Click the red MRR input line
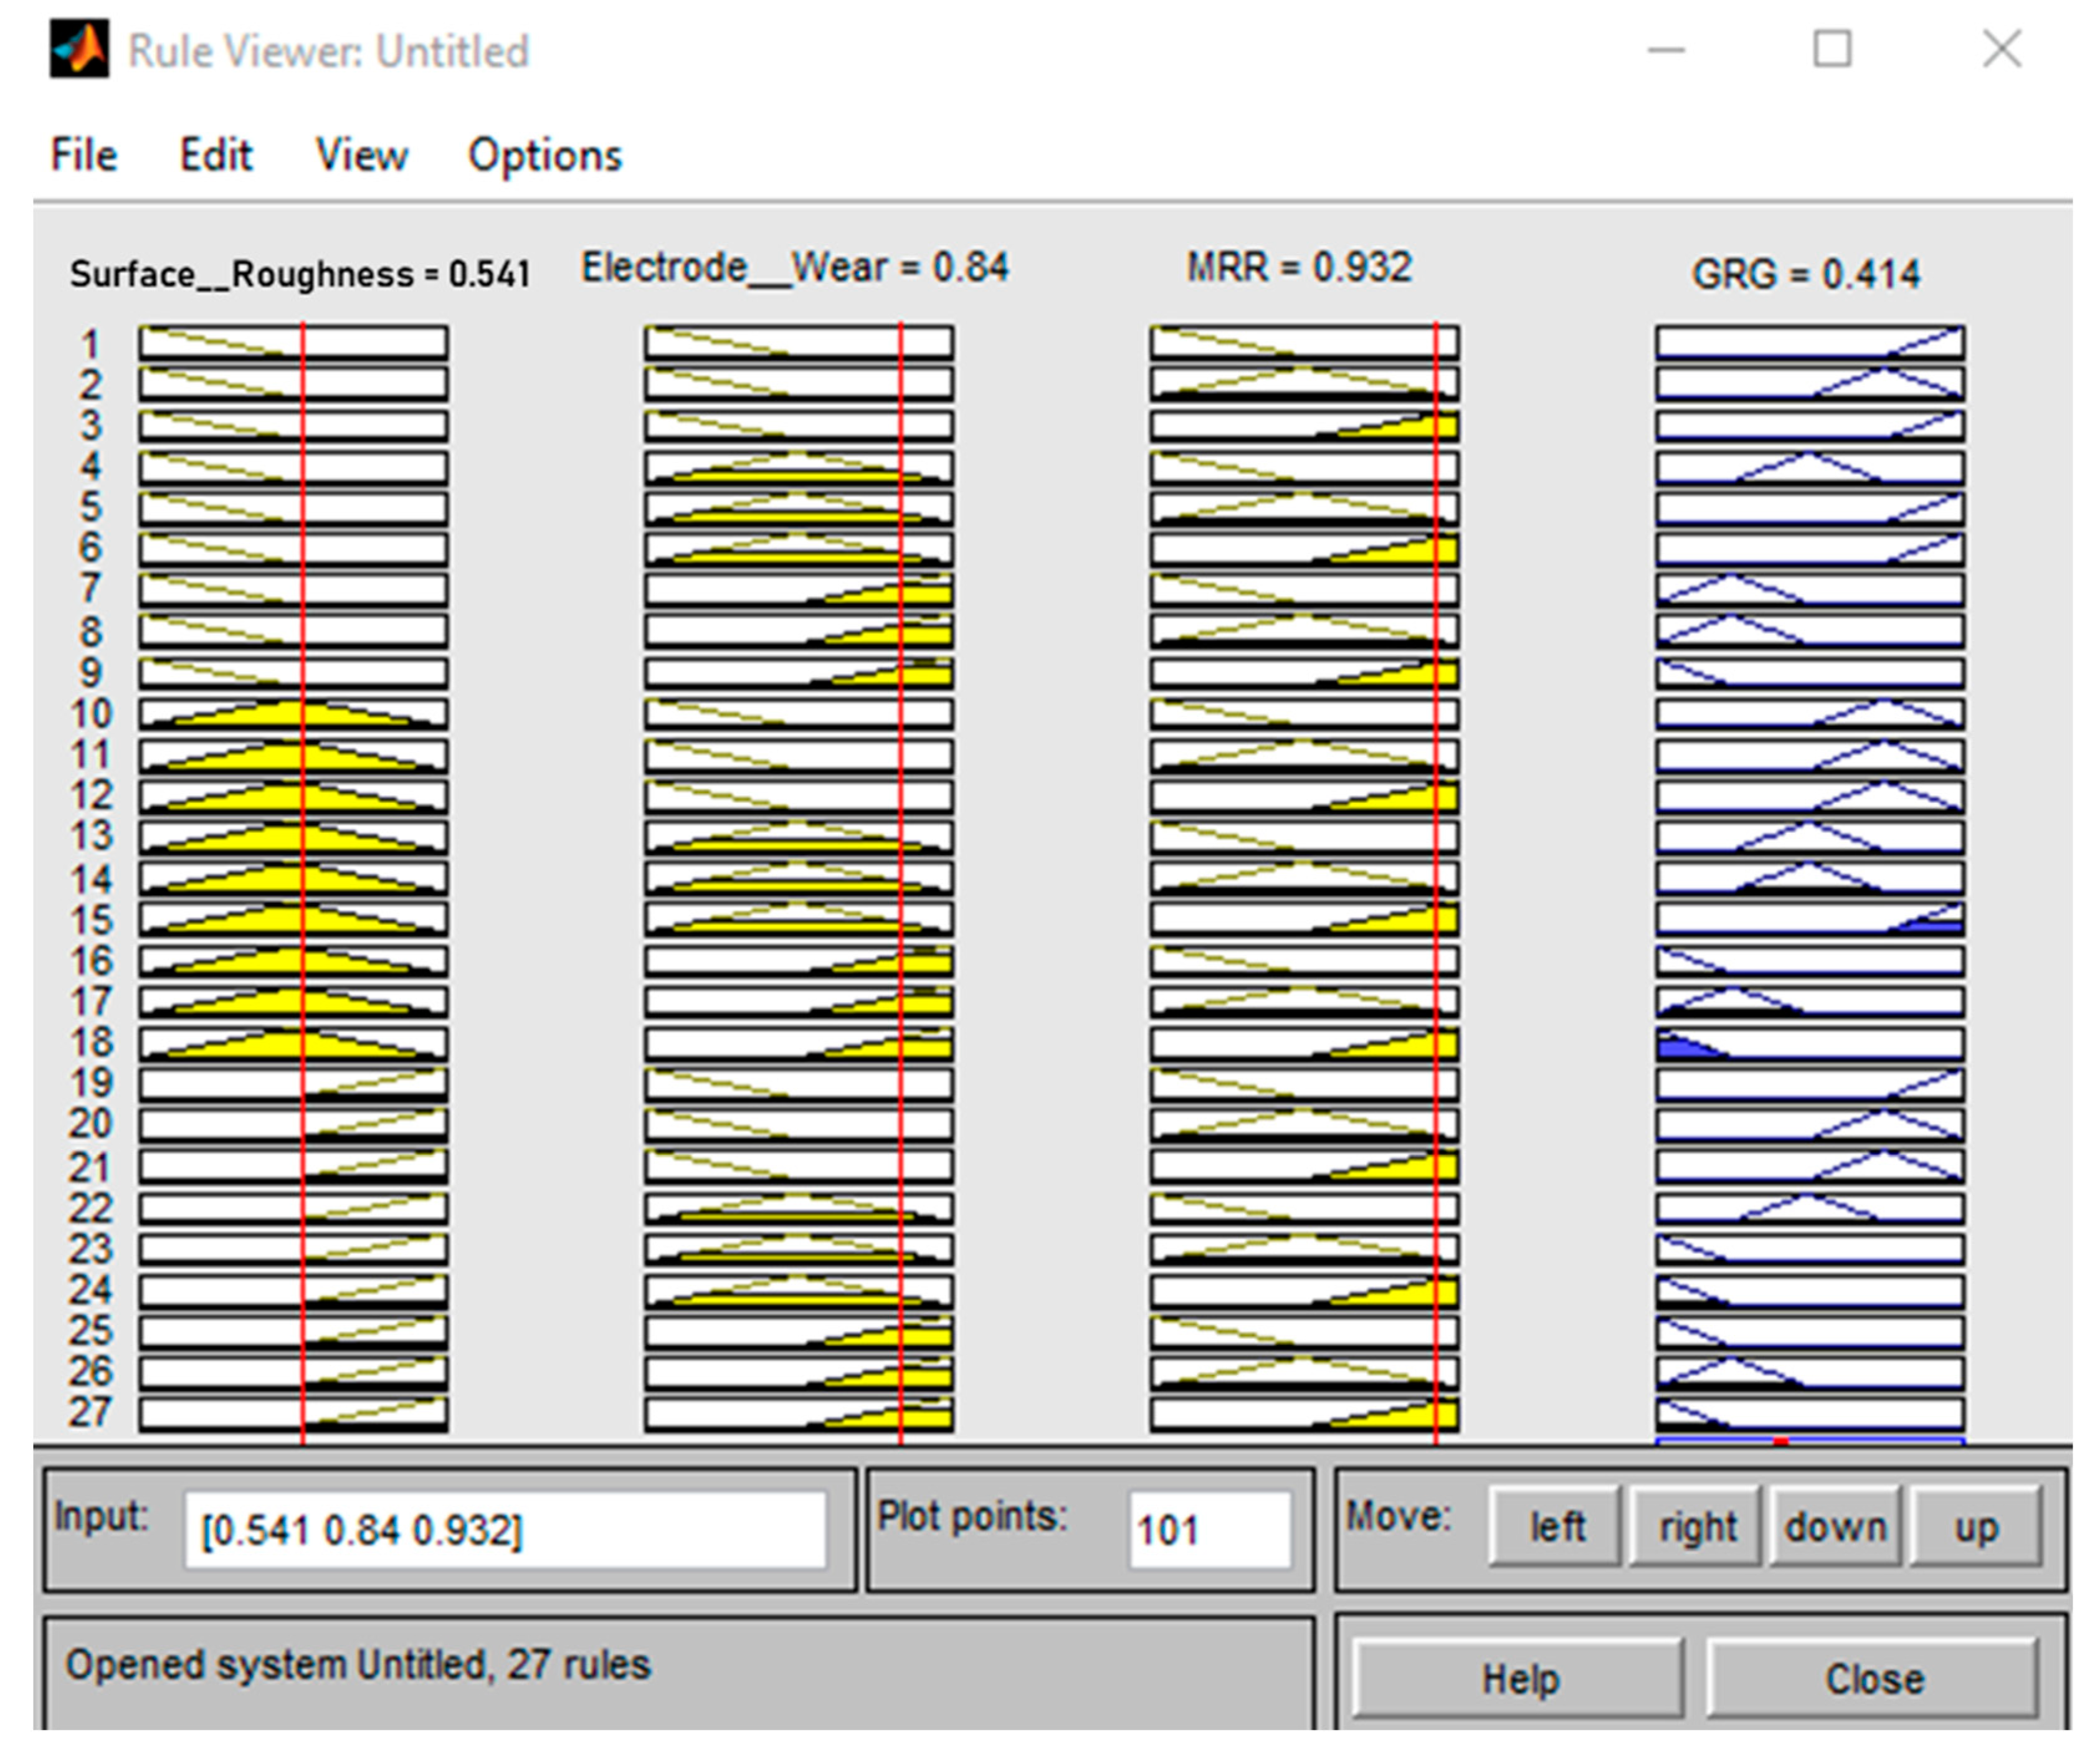The width and height of the screenshot is (2100, 1751). click(x=1436, y=880)
